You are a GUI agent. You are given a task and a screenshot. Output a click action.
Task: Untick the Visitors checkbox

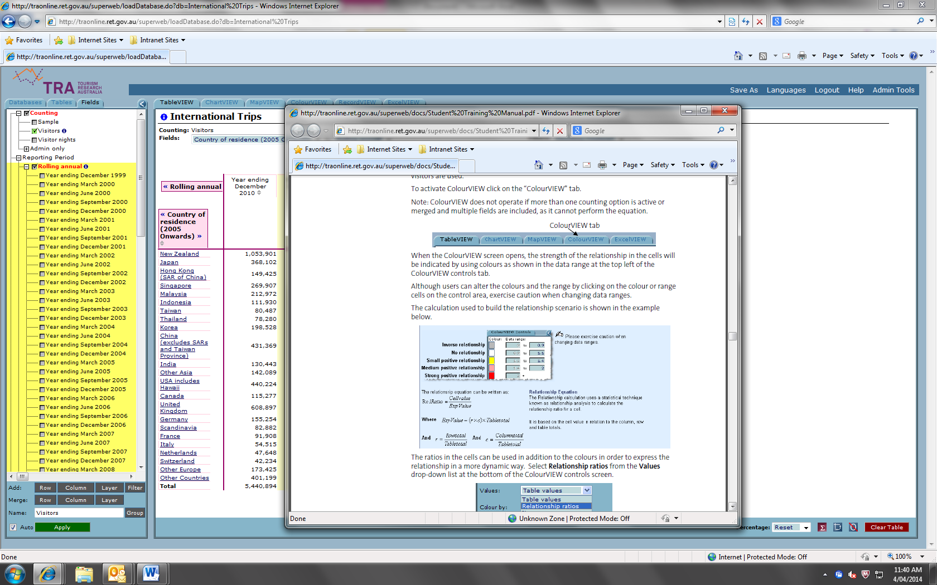[35, 131]
